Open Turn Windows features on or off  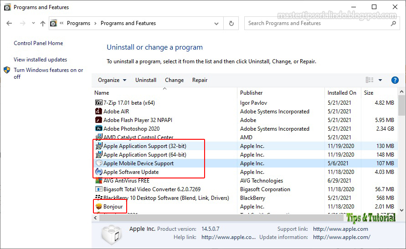(48, 73)
